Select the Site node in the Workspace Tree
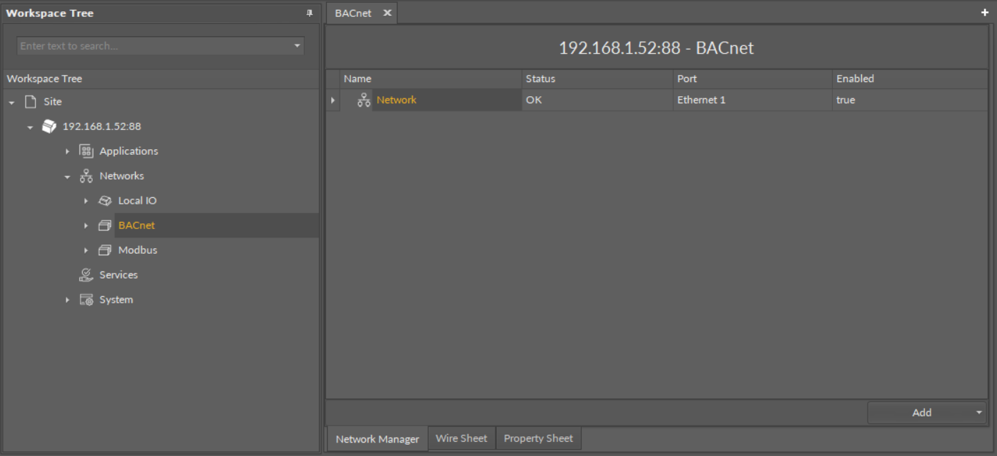Image resolution: width=997 pixels, height=456 pixels. tap(52, 101)
